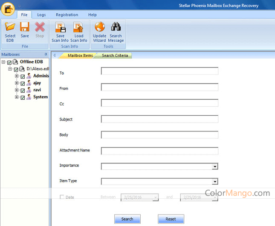The height and width of the screenshot is (226, 275).
Task: Select the System mailbox label
Action: 41,97
